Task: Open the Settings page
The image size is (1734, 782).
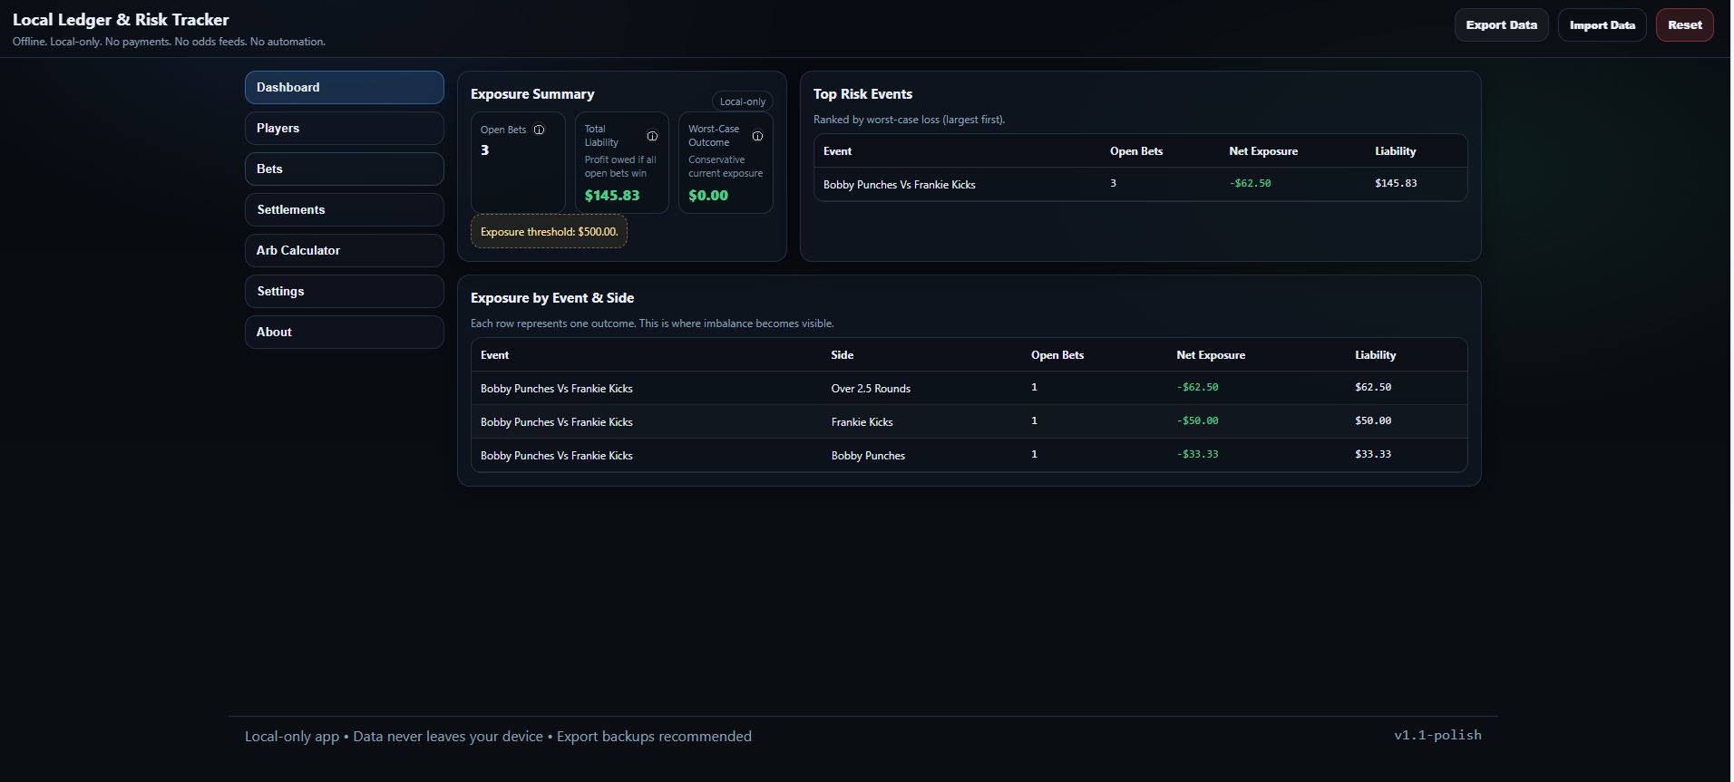Action: (344, 291)
